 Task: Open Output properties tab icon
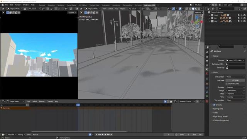tap(207, 61)
